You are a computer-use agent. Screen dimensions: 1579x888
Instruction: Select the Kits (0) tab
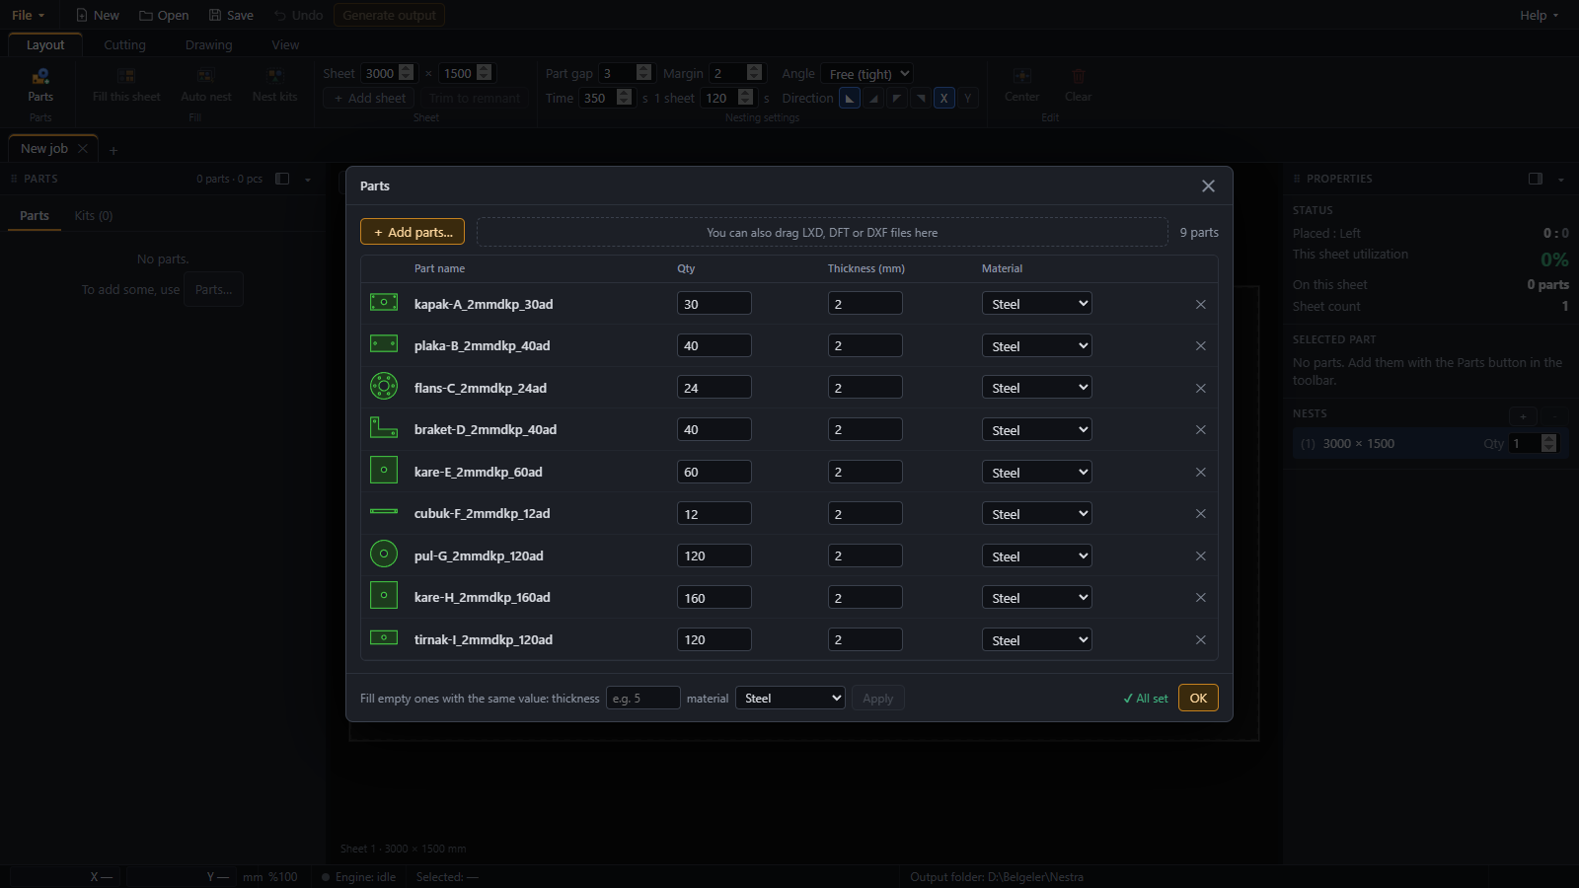tap(94, 215)
